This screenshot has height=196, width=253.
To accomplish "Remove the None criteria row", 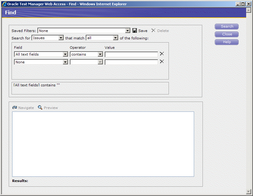I will 162,62.
